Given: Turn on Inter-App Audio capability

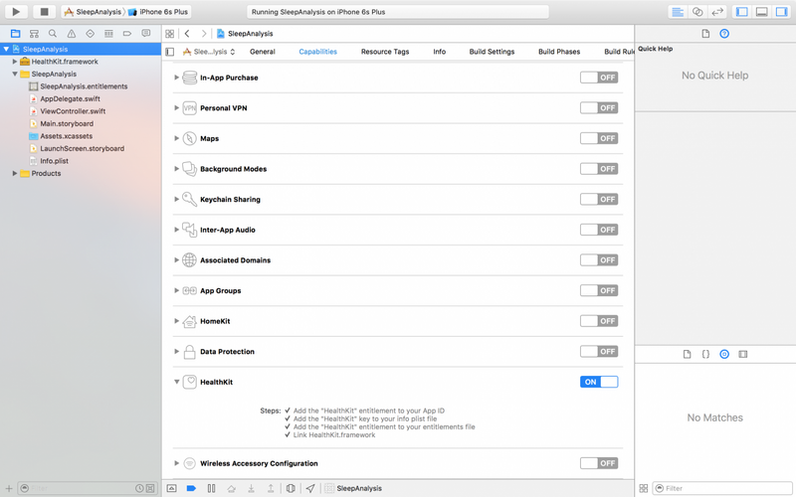Looking at the screenshot, I should point(599,230).
